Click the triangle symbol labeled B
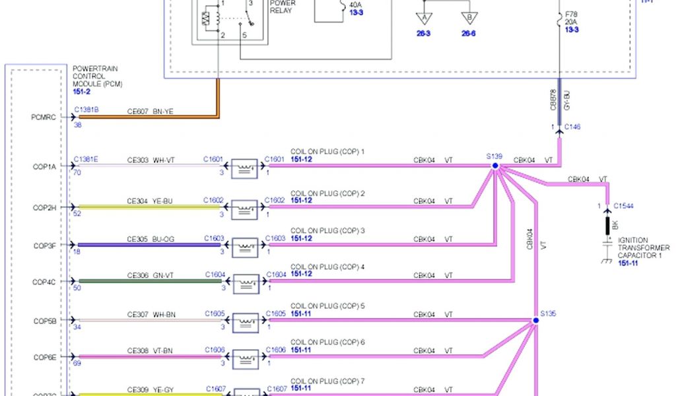676x396 pixels. [x=469, y=18]
